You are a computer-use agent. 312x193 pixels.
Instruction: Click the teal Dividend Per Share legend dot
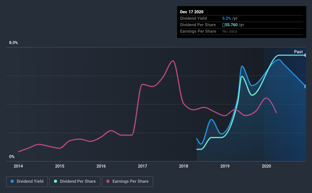(x=55, y=181)
